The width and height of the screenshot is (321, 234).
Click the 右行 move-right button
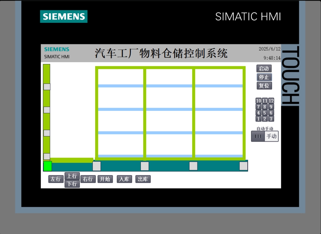(88, 179)
